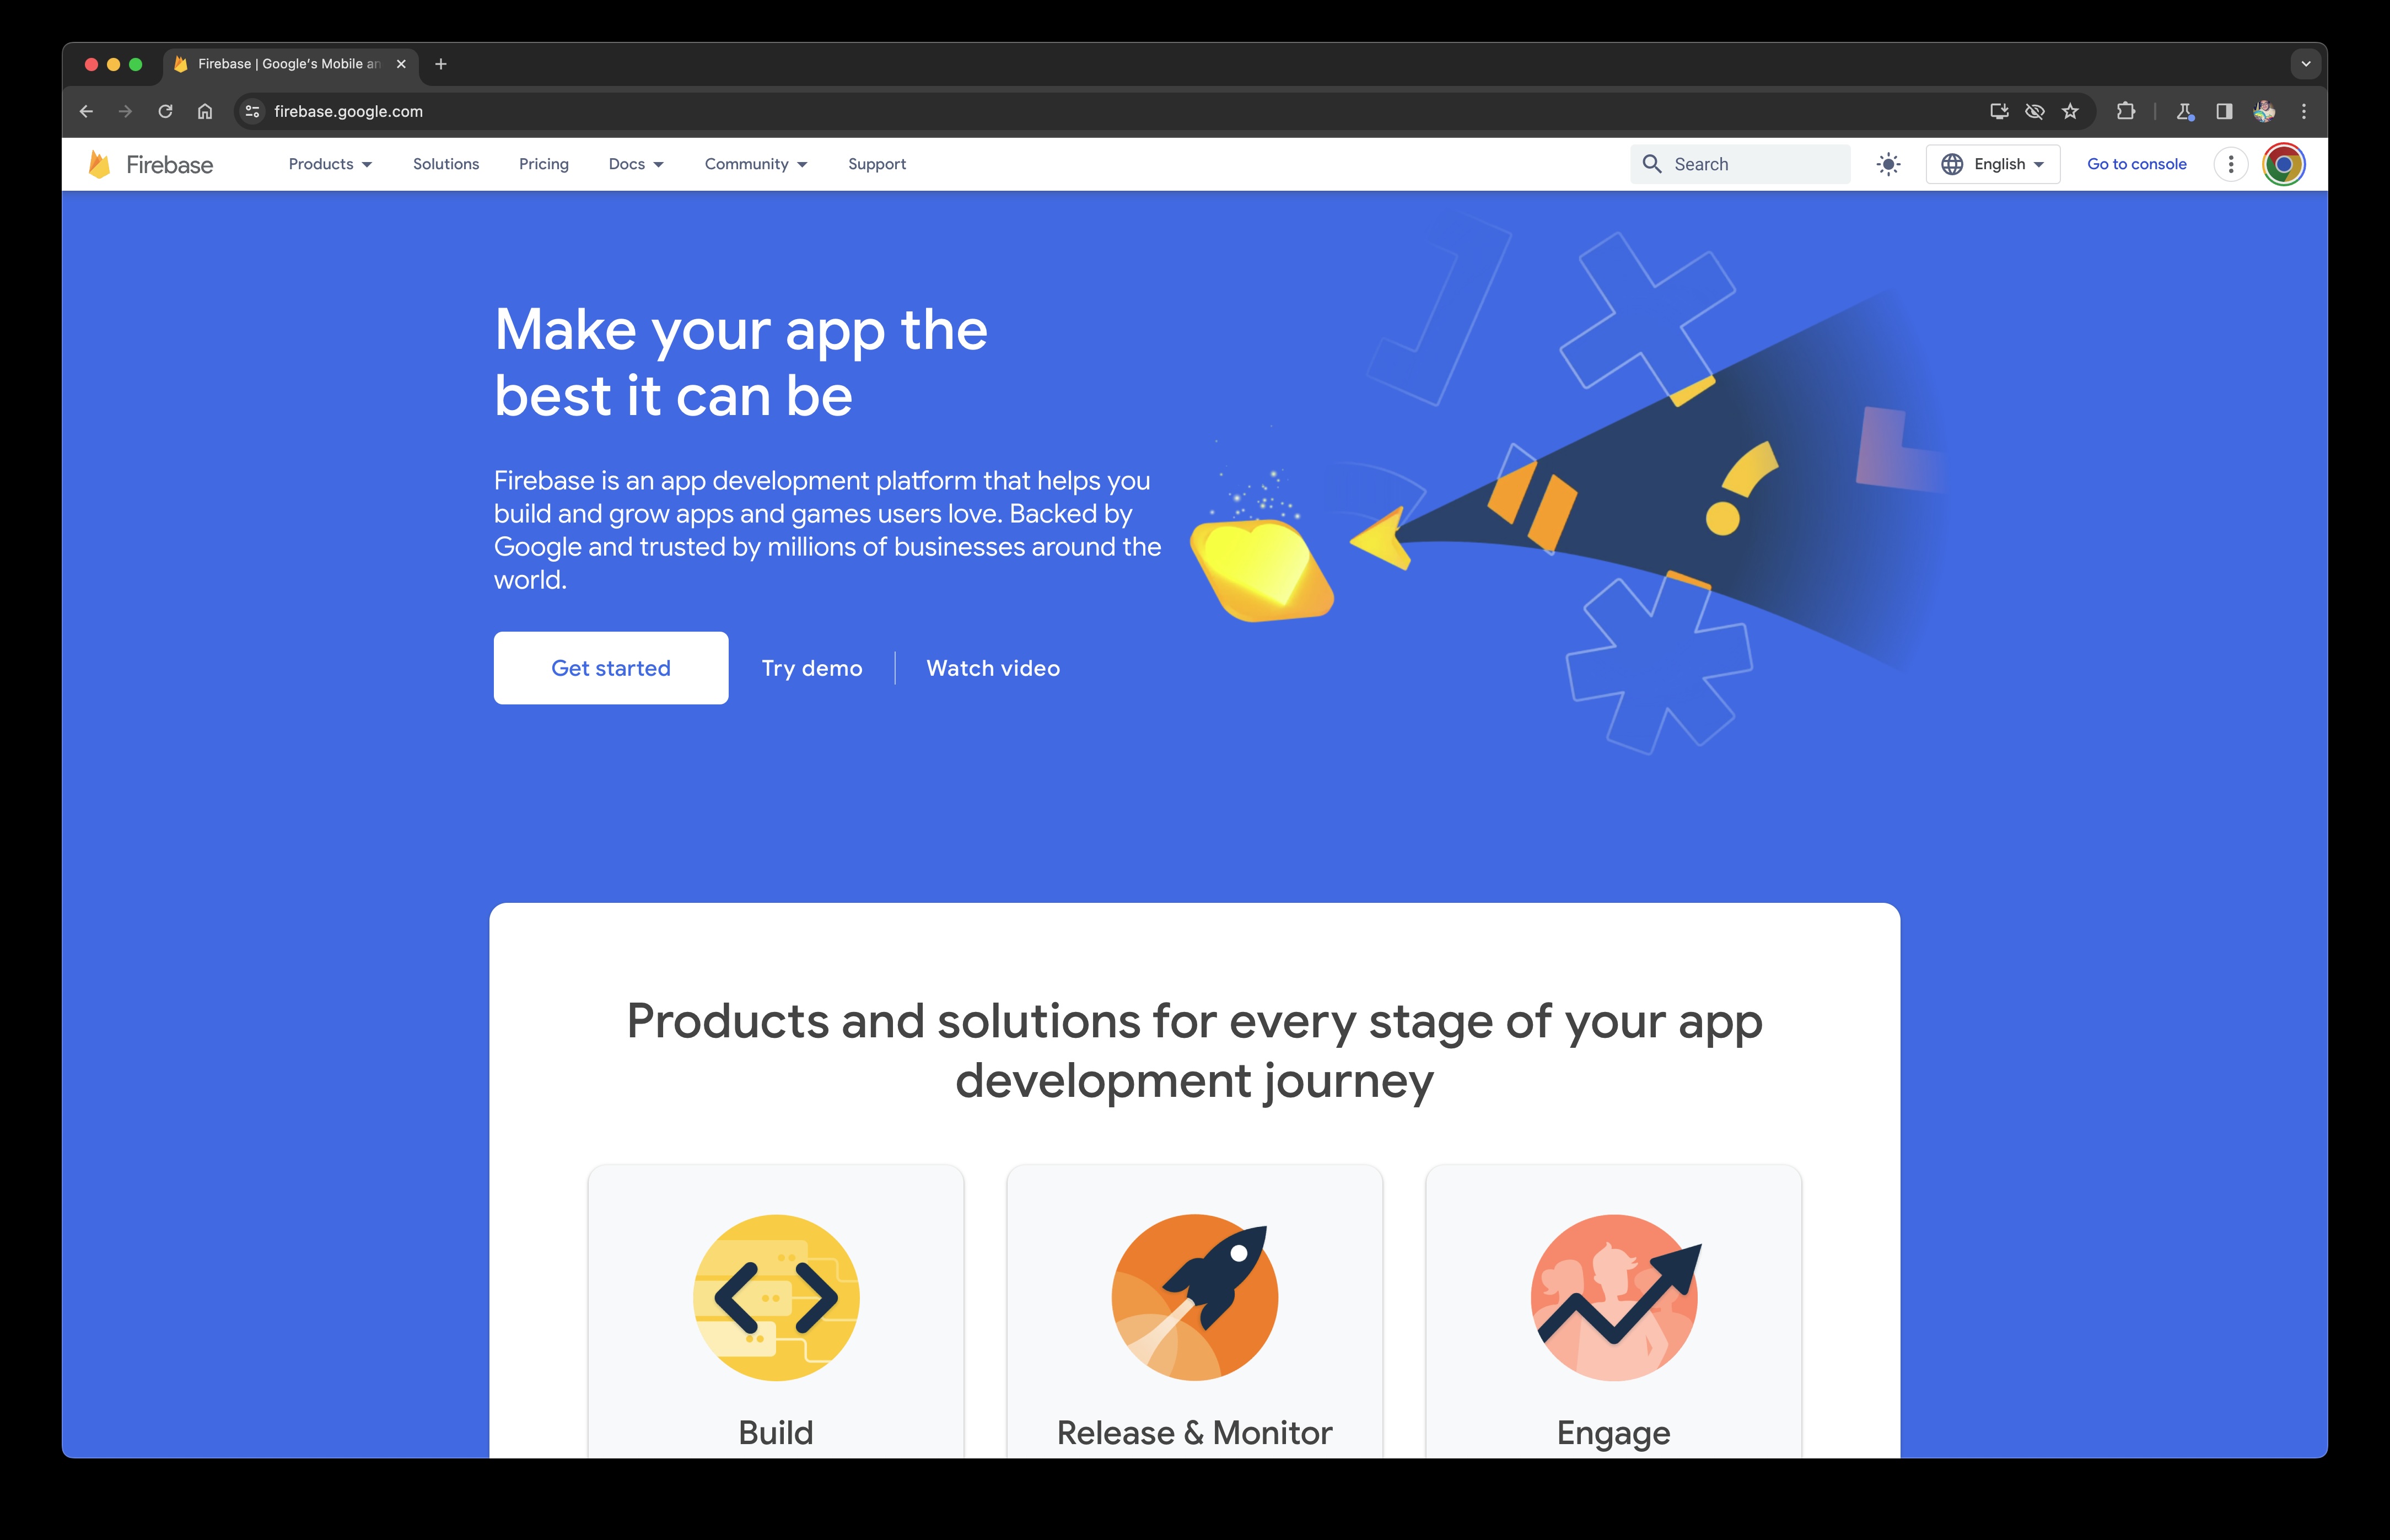This screenshot has width=2390, height=1540.
Task: Expand the Docs dropdown menu
Action: point(636,164)
